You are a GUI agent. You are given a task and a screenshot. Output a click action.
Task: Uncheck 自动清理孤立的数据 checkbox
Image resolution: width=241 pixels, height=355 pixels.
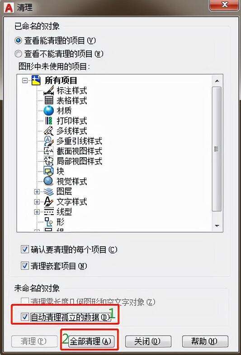coord(25,317)
